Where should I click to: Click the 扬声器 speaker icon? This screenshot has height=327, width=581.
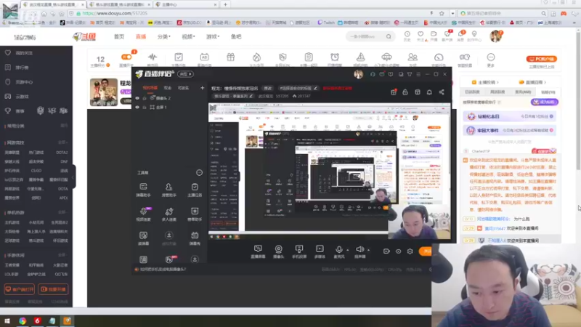click(x=359, y=249)
